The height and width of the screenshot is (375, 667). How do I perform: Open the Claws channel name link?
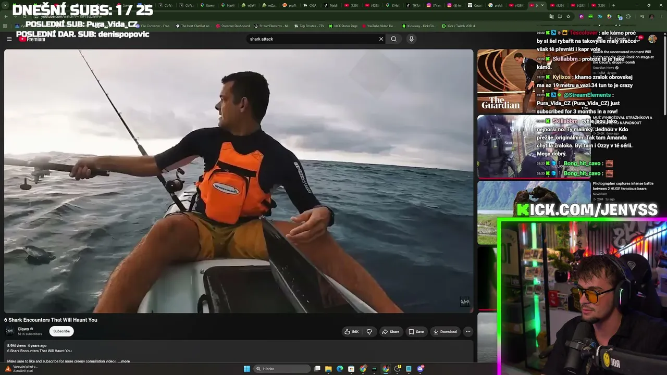pos(23,329)
